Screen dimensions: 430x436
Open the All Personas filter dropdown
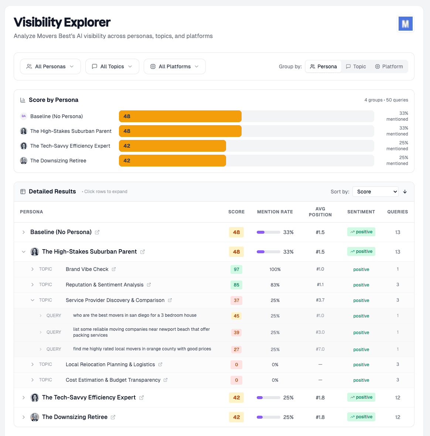pos(50,66)
